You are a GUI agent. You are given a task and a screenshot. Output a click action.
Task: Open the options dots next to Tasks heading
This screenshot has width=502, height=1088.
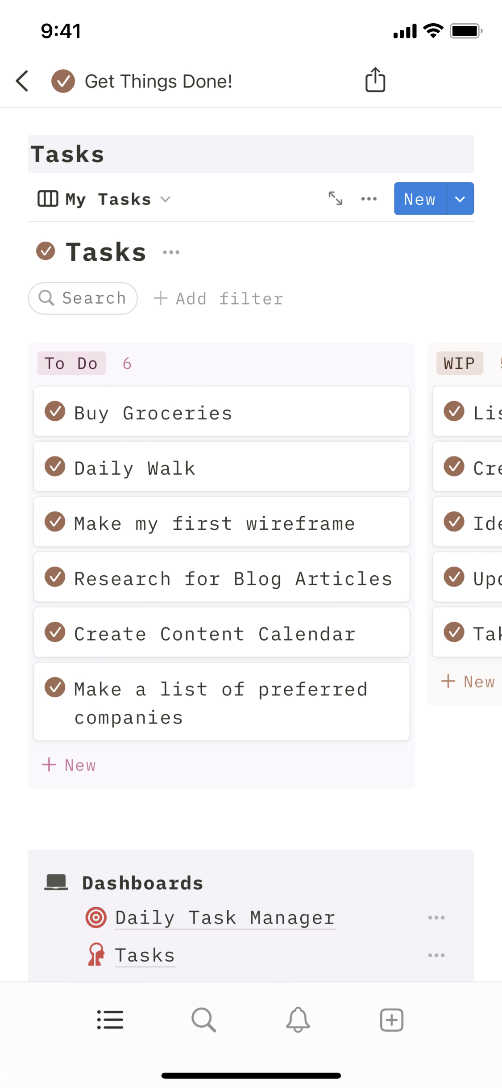[171, 252]
